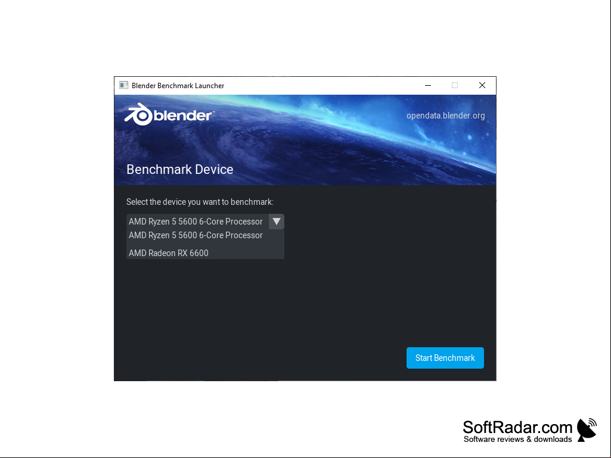Click the 'Select the device you want to benchmark:' label
The image size is (611, 458).
coord(200,202)
